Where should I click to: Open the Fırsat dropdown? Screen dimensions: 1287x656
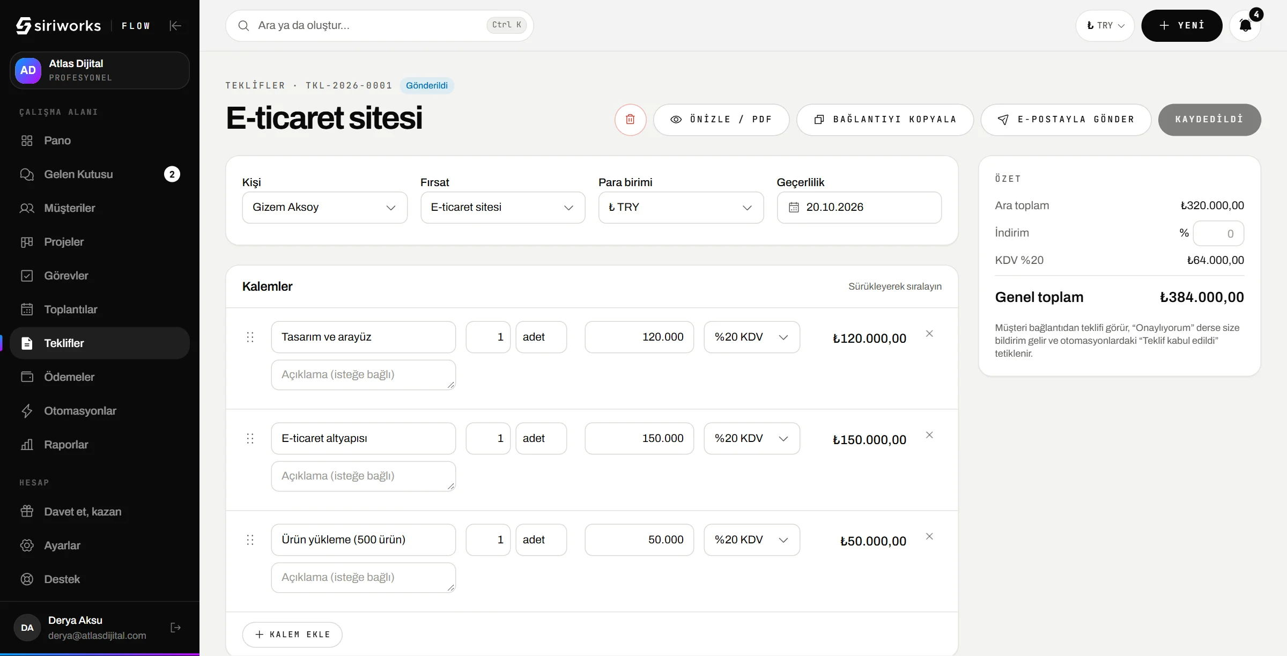point(502,208)
